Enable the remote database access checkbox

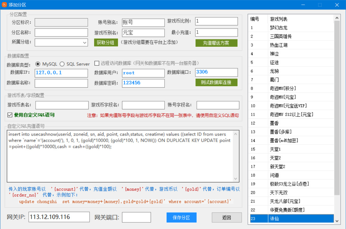97,63
